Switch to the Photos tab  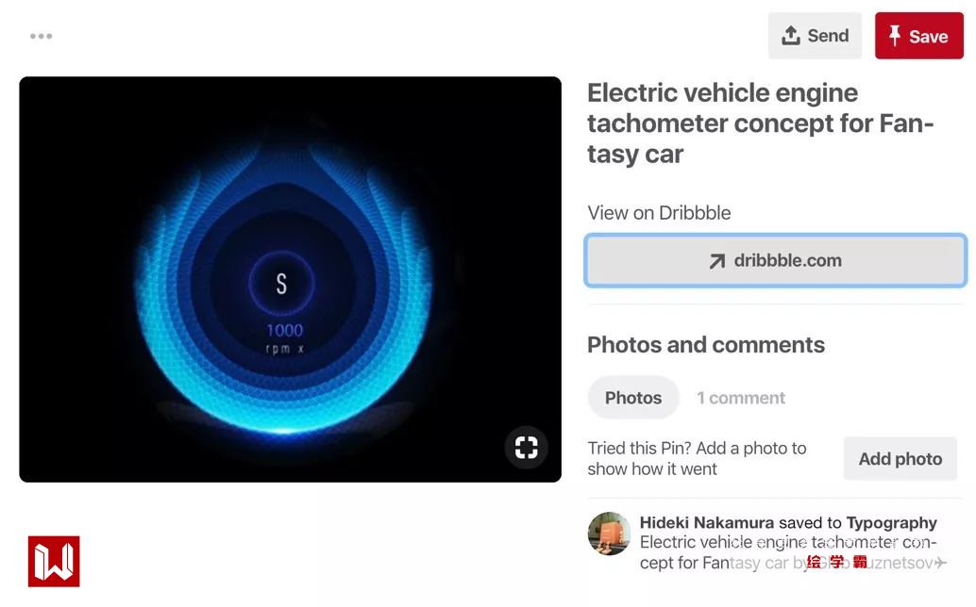tap(633, 398)
